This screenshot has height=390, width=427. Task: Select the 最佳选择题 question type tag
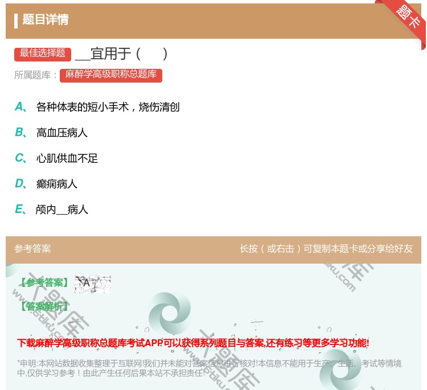[43, 54]
